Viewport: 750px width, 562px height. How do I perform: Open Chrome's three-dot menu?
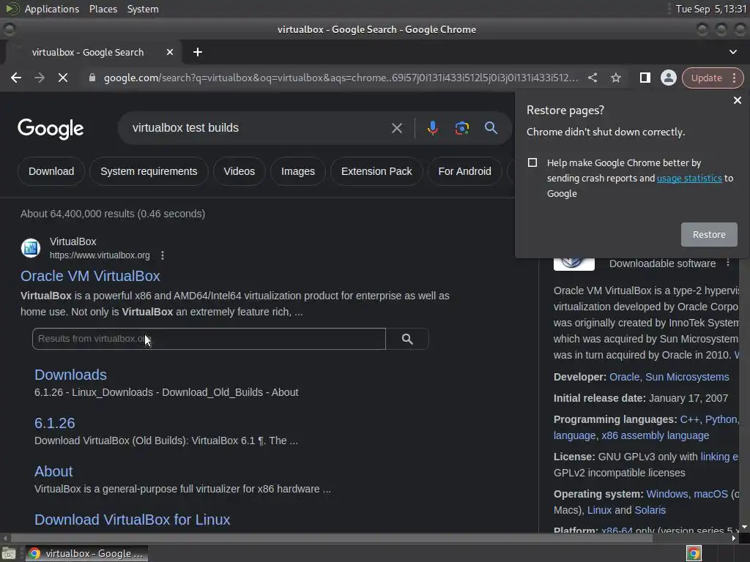[x=734, y=78]
